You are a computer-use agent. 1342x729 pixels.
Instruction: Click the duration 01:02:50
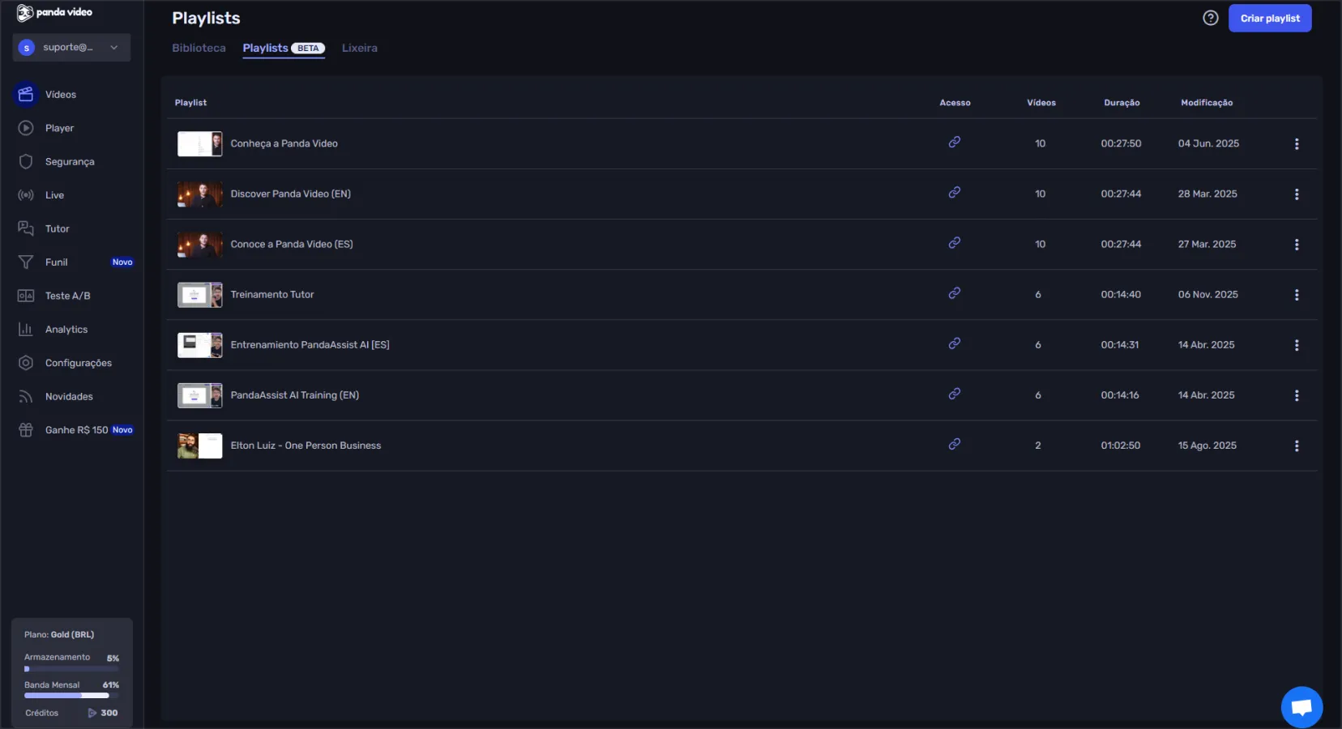click(x=1121, y=446)
